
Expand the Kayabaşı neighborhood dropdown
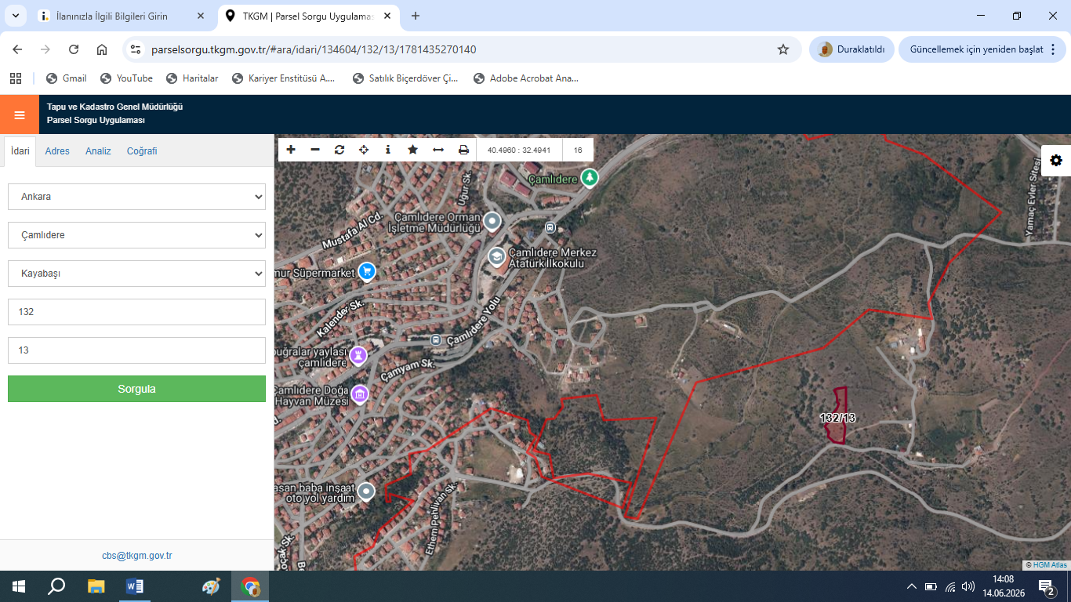(136, 274)
